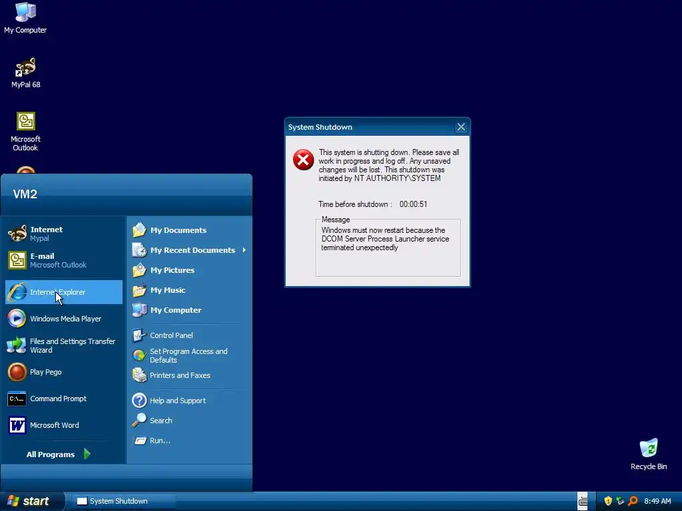682x511 pixels.
Task: Click the Windows Media Player play icon
Action: (17, 319)
